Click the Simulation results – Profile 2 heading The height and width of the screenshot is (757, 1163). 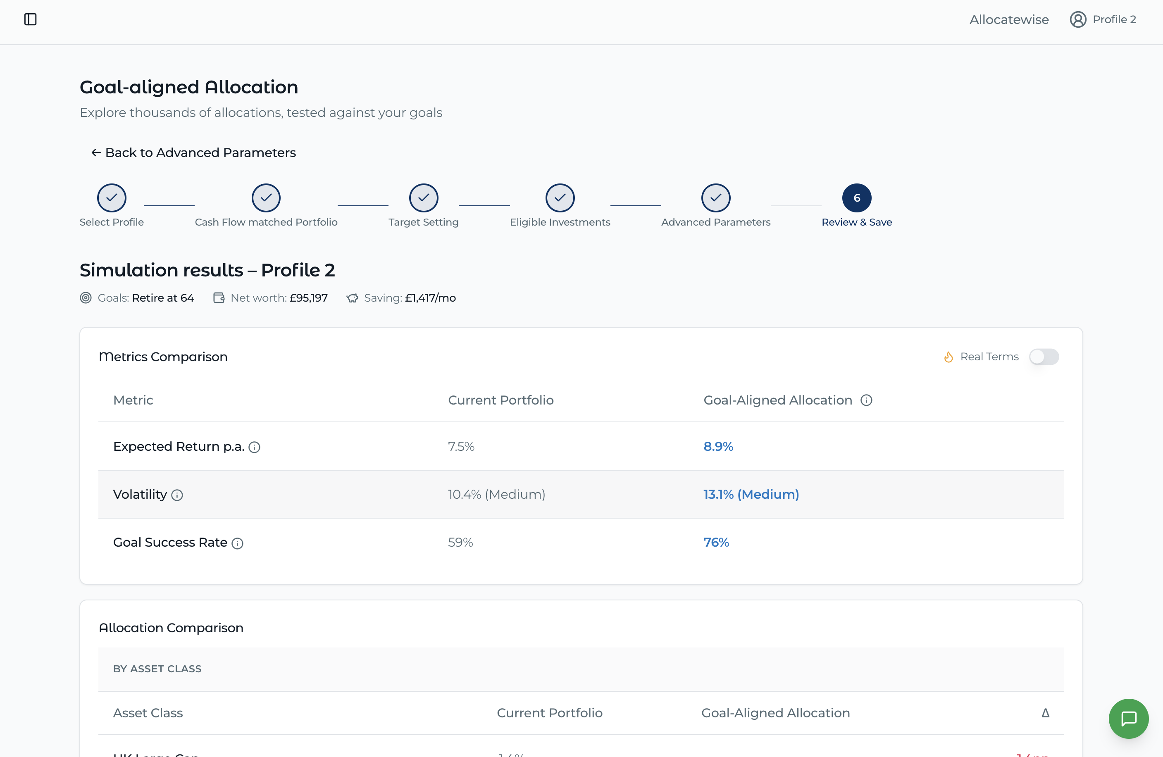tap(207, 270)
